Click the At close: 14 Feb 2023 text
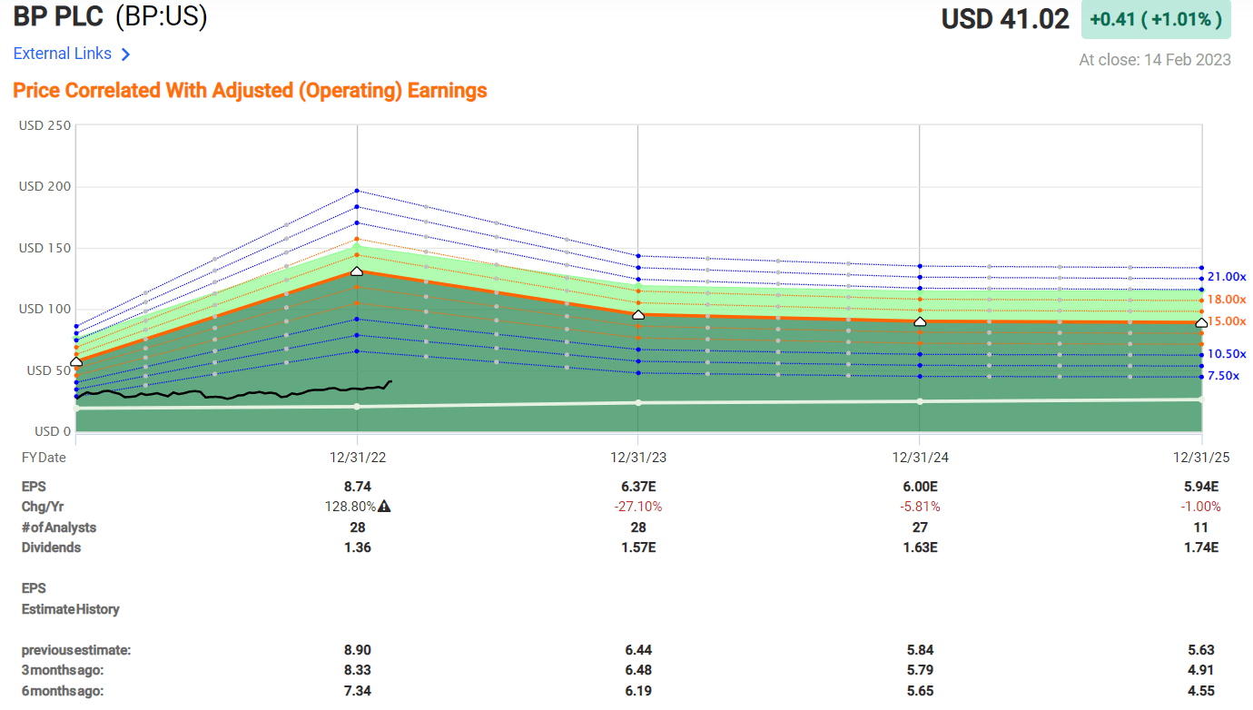This screenshot has width=1253, height=710. (x=1155, y=60)
